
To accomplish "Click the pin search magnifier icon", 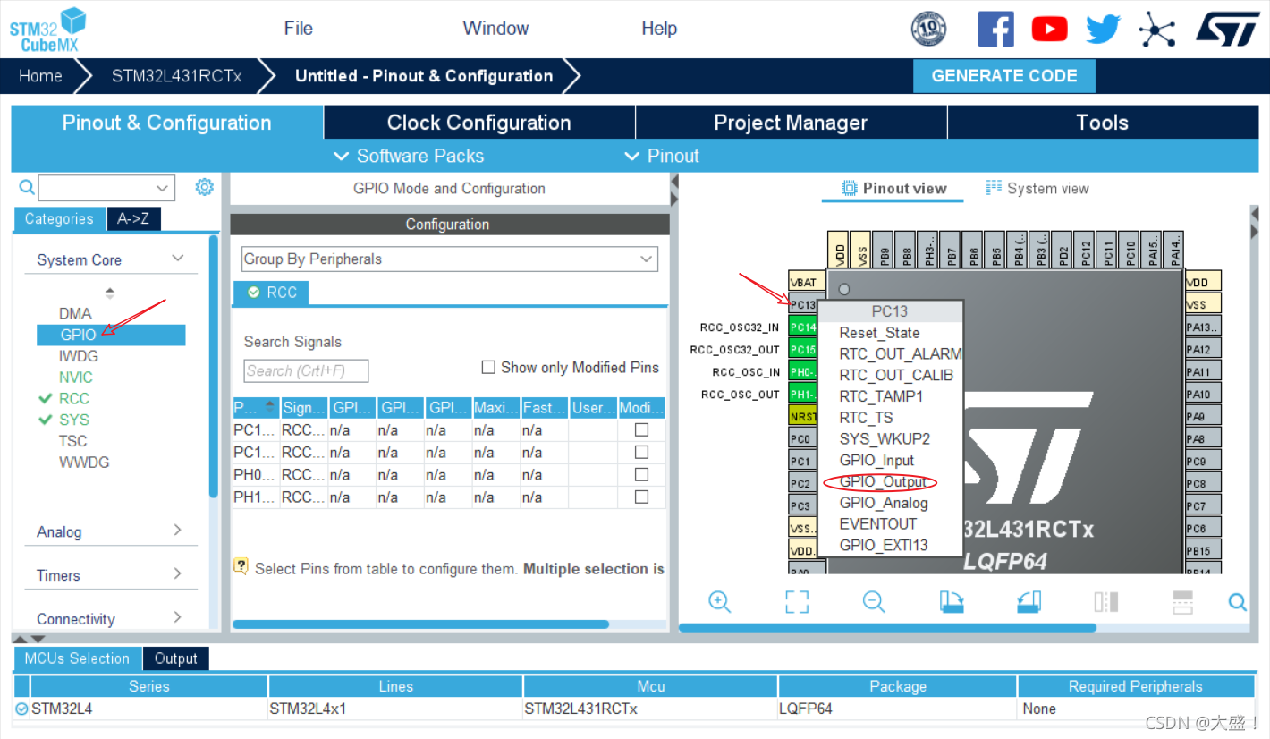I will (x=1237, y=601).
